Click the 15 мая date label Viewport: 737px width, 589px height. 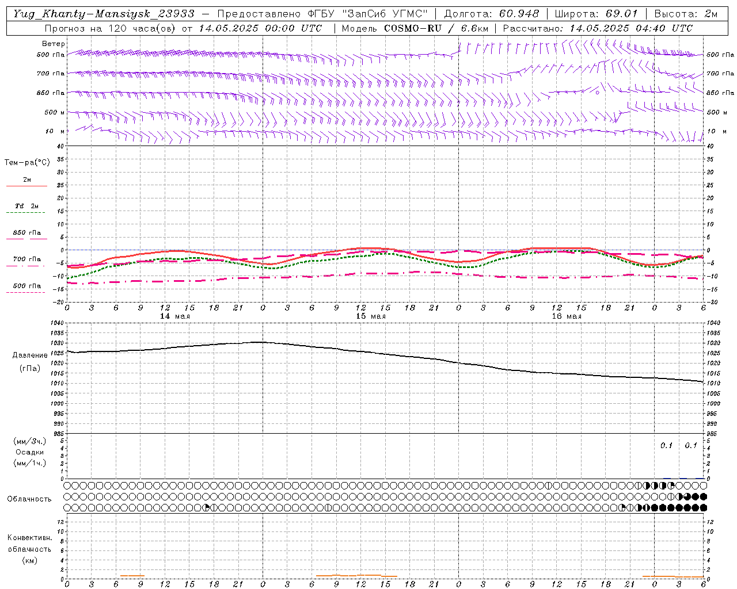[x=370, y=316]
